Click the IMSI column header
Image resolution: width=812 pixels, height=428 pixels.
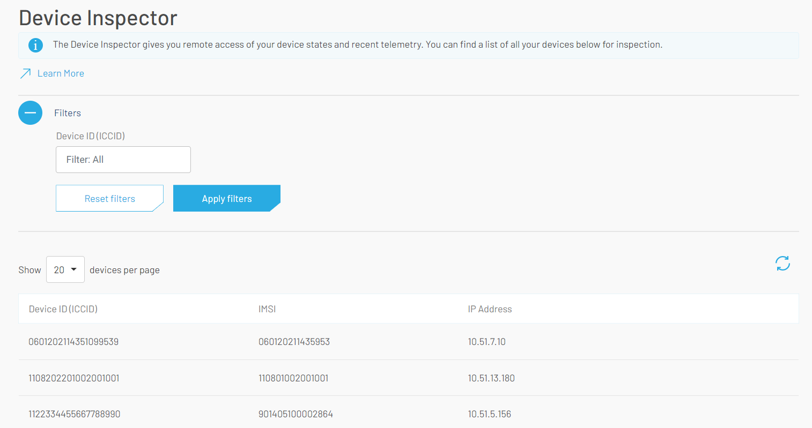267,309
